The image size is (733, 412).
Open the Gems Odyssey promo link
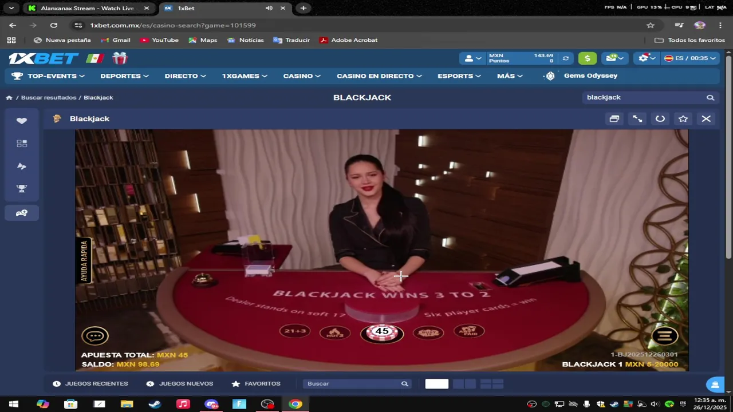coord(582,76)
